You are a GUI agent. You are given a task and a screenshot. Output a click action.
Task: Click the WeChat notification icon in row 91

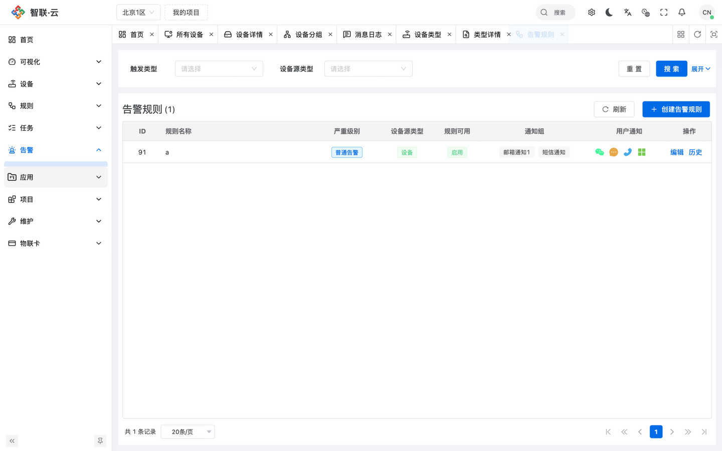tap(600, 152)
